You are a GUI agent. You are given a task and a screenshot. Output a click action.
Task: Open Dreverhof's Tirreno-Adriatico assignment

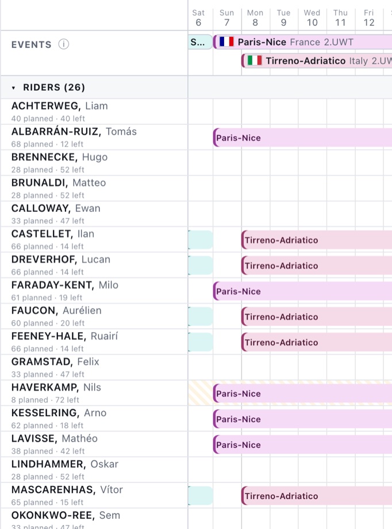(317, 265)
